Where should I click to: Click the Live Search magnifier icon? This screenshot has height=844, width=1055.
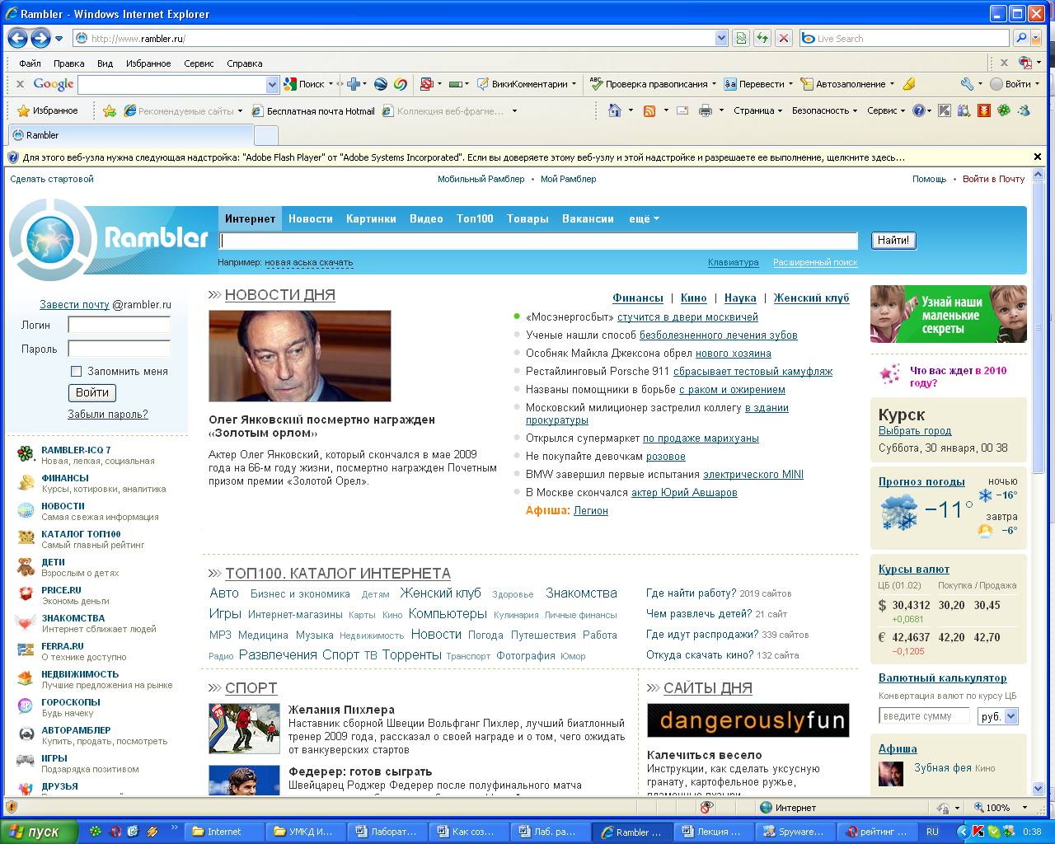coord(1021,38)
